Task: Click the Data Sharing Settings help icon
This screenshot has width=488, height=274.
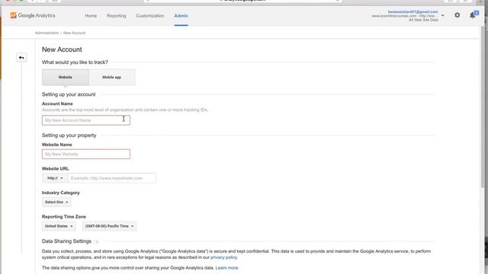Action: (x=96, y=242)
